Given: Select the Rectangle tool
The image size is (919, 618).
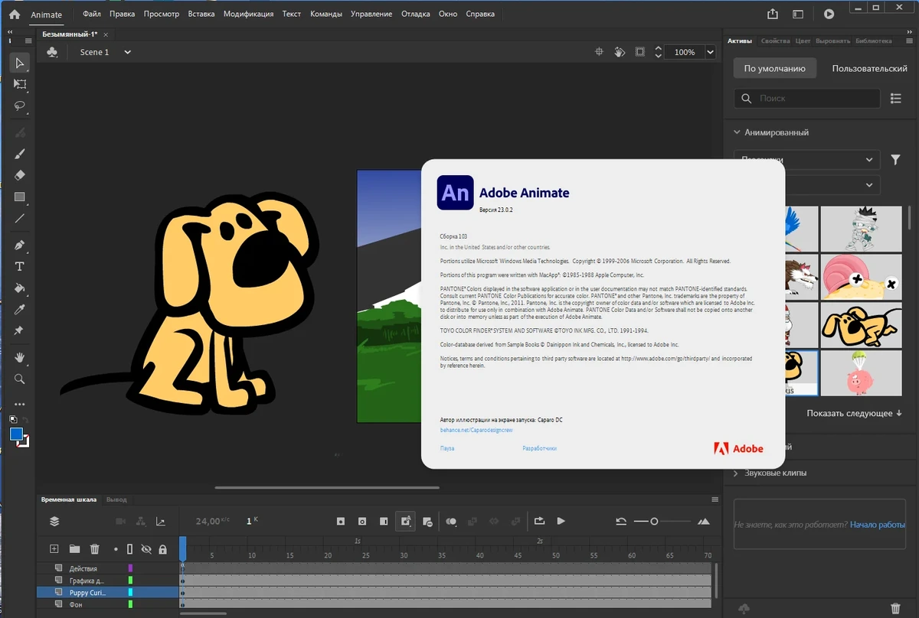Looking at the screenshot, I should (20, 197).
